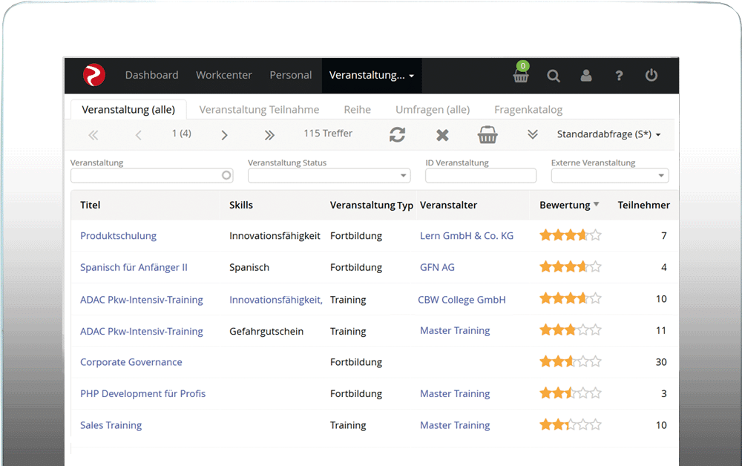Image resolution: width=742 pixels, height=466 pixels.
Task: Click the red application logo
Action: pos(94,75)
